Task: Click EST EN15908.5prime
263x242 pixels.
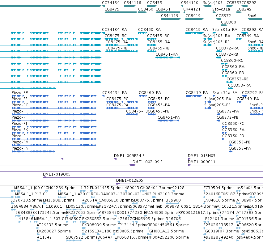Action: click(59, 200)
